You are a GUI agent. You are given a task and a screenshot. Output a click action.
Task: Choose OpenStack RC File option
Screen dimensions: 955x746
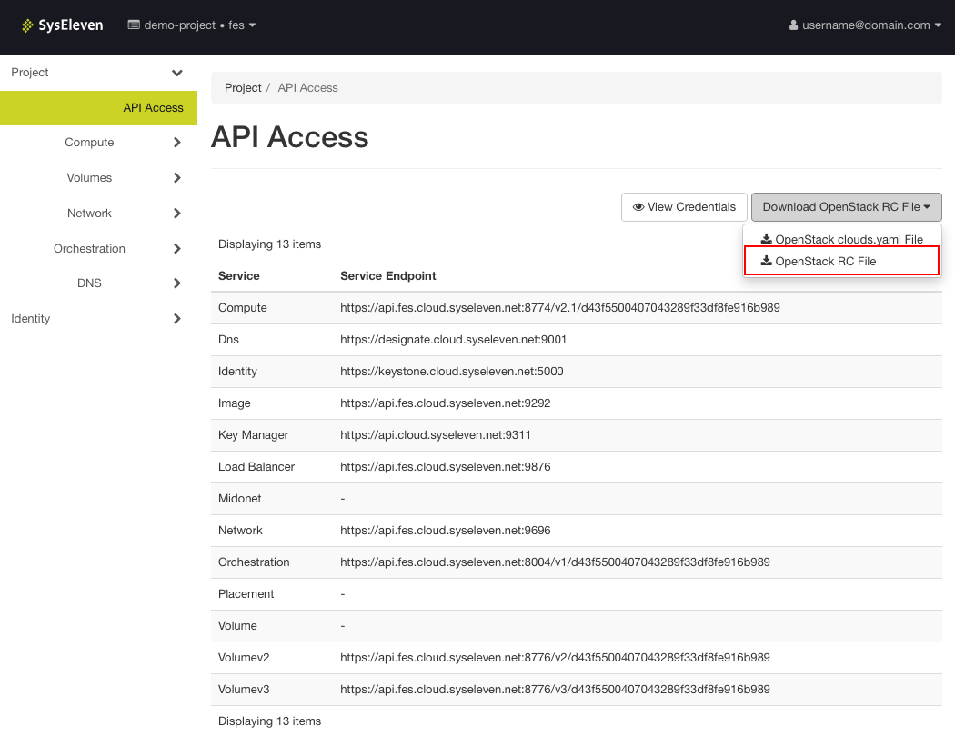pos(841,261)
